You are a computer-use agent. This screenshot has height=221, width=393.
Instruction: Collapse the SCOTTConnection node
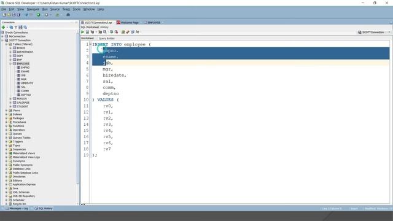pos(2,41)
